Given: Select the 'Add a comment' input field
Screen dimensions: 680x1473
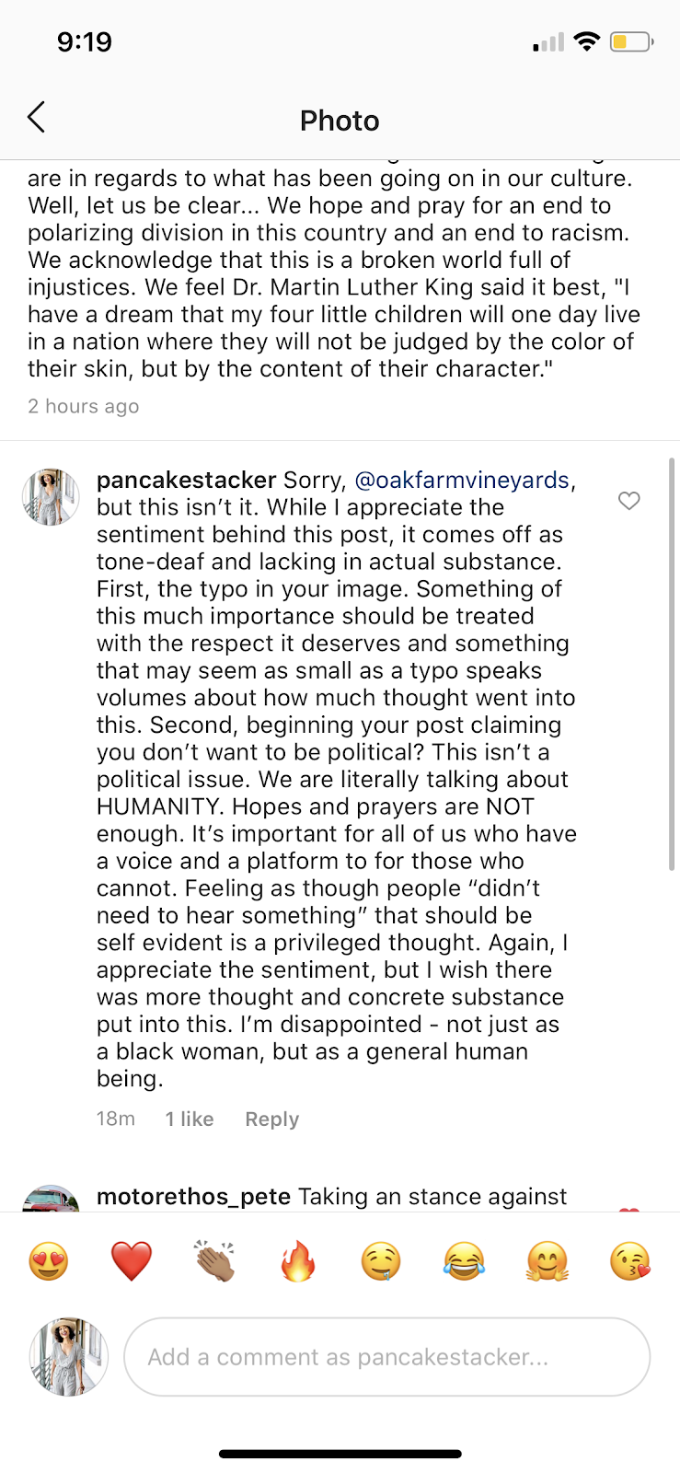Looking at the screenshot, I should pos(386,1356).
